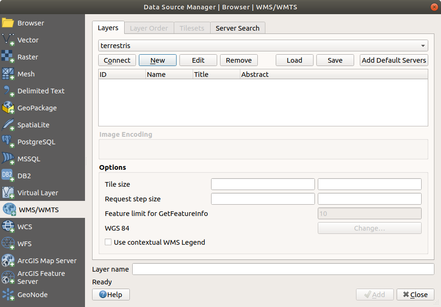Image resolution: width=441 pixels, height=307 pixels.
Task: Click the Layer name input field
Action: point(283,269)
